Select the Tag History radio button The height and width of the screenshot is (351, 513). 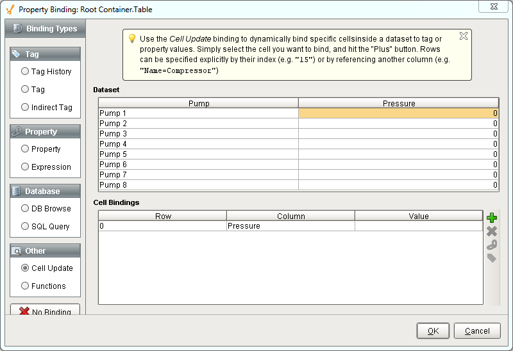(26, 72)
